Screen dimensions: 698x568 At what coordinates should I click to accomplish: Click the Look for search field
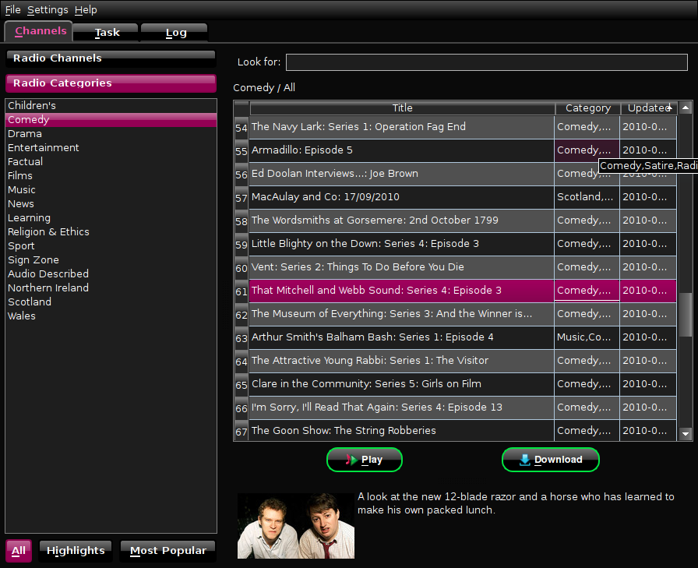(487, 62)
